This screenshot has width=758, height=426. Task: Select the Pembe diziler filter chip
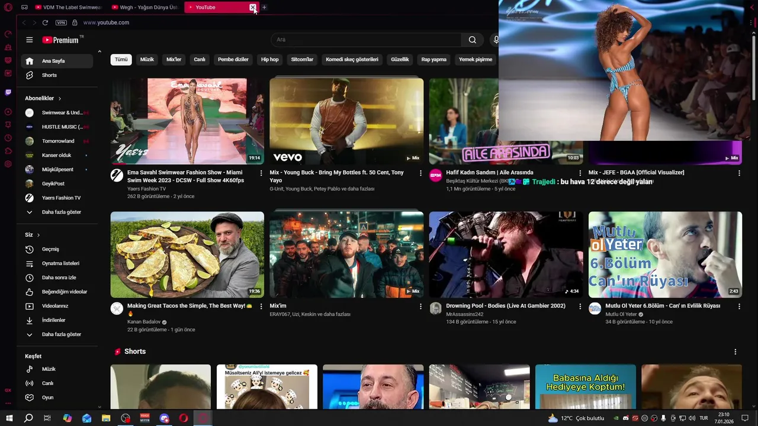(x=233, y=59)
